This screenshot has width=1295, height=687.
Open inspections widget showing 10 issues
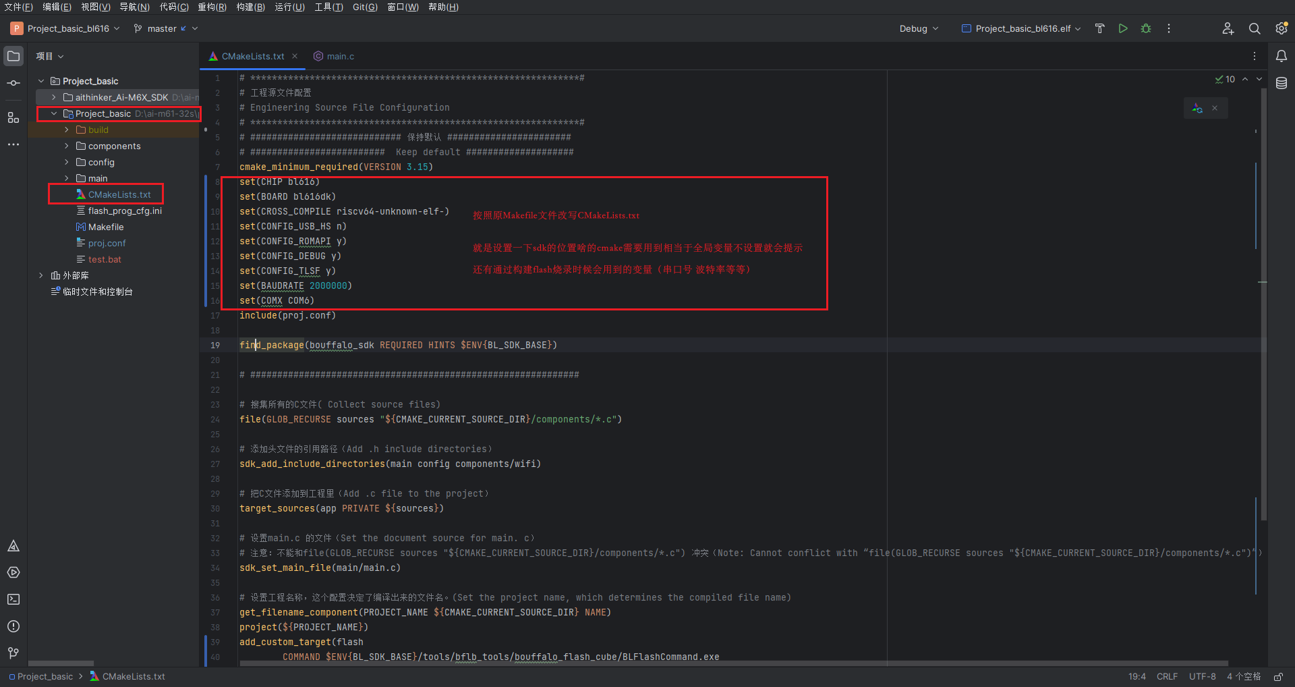click(x=1225, y=79)
